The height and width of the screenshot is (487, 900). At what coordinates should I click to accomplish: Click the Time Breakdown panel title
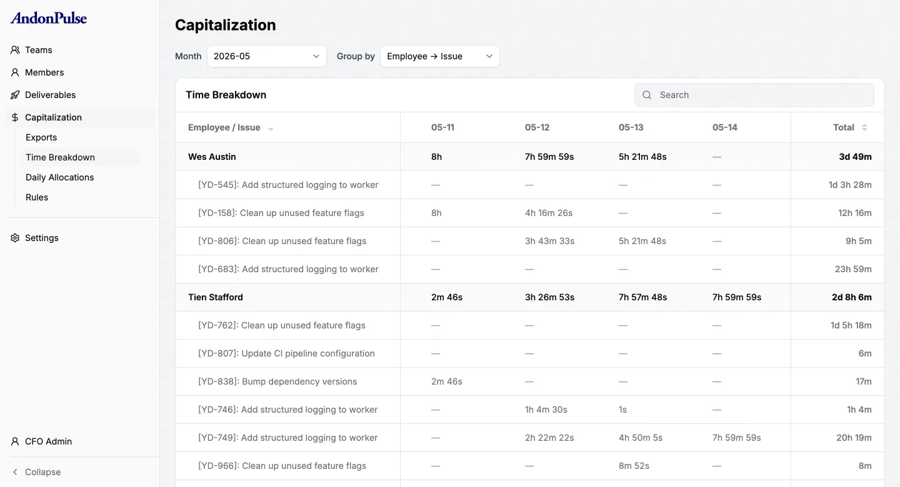click(226, 95)
